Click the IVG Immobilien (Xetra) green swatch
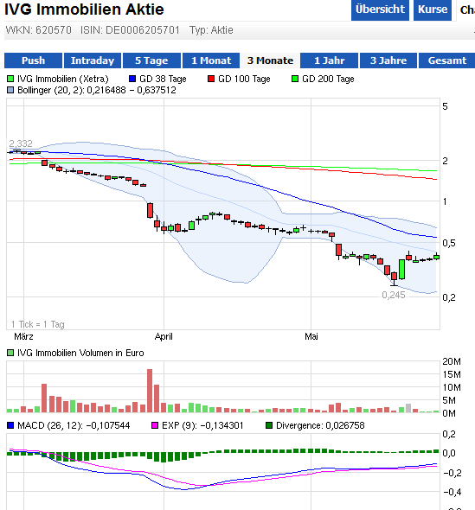The image size is (475, 510). coord(10,79)
